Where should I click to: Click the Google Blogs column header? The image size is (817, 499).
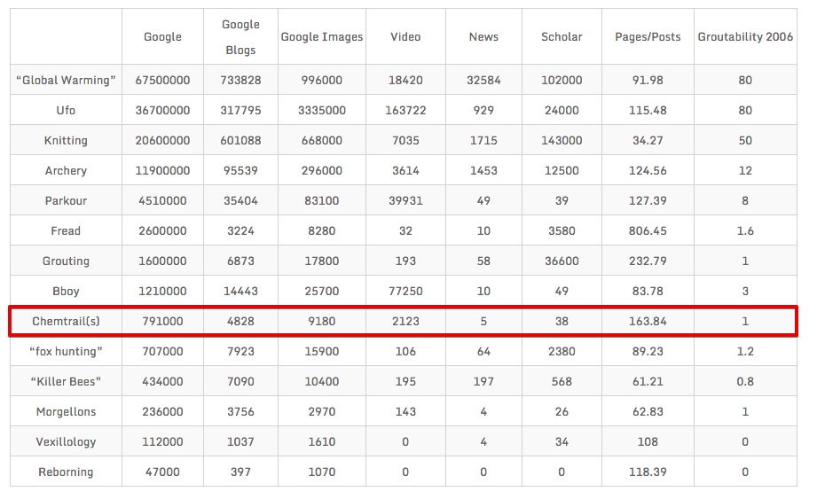240,37
